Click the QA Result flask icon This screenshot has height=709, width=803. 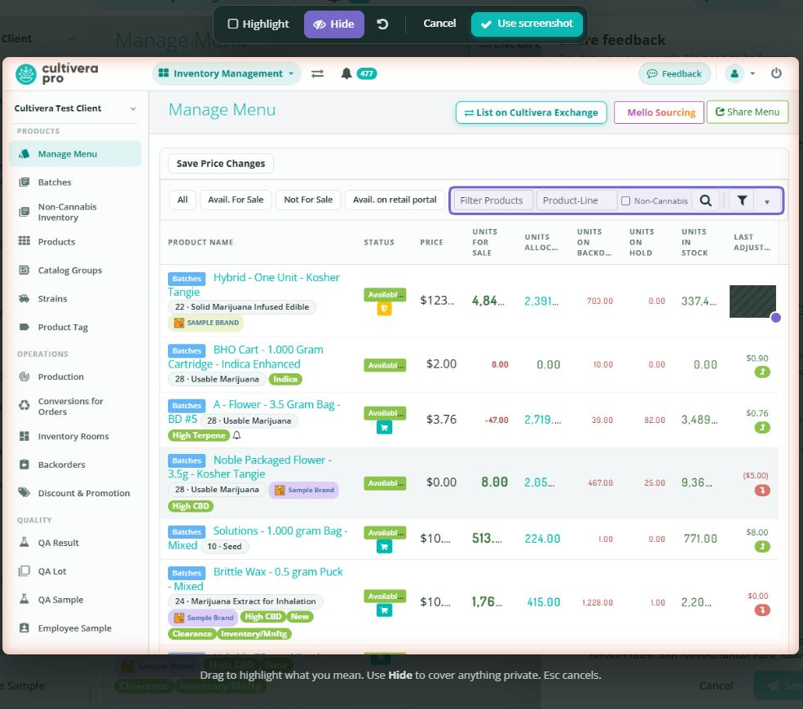coord(24,542)
